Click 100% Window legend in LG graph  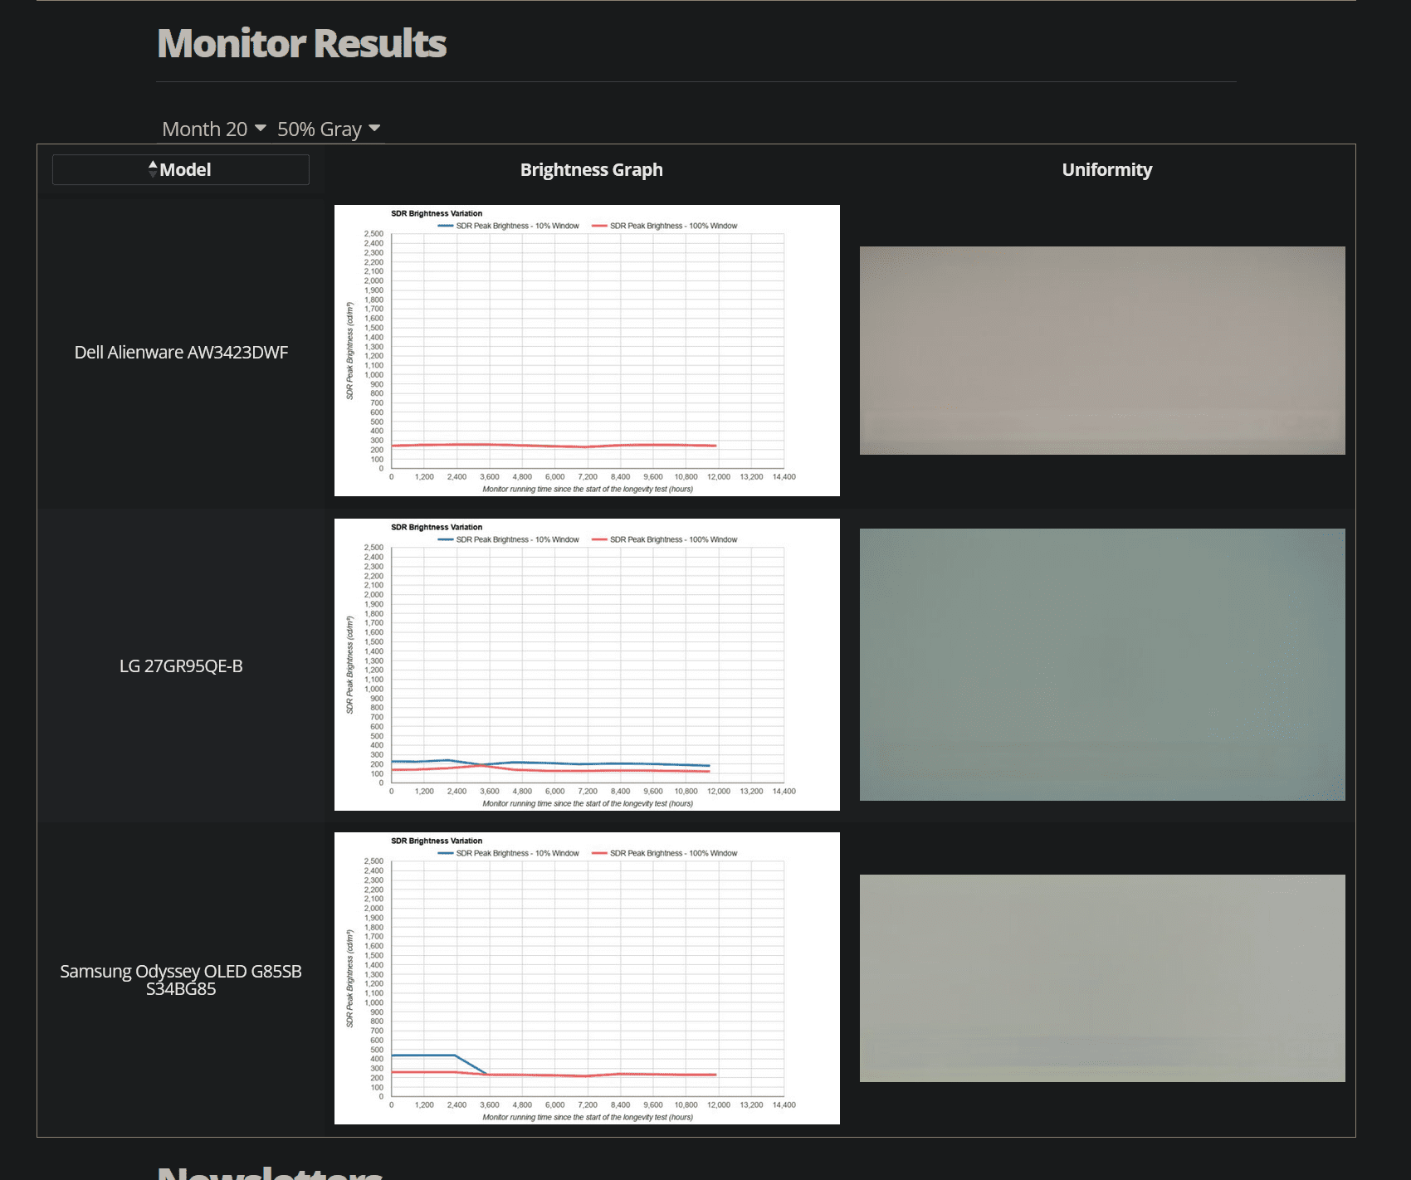pyautogui.click(x=664, y=539)
